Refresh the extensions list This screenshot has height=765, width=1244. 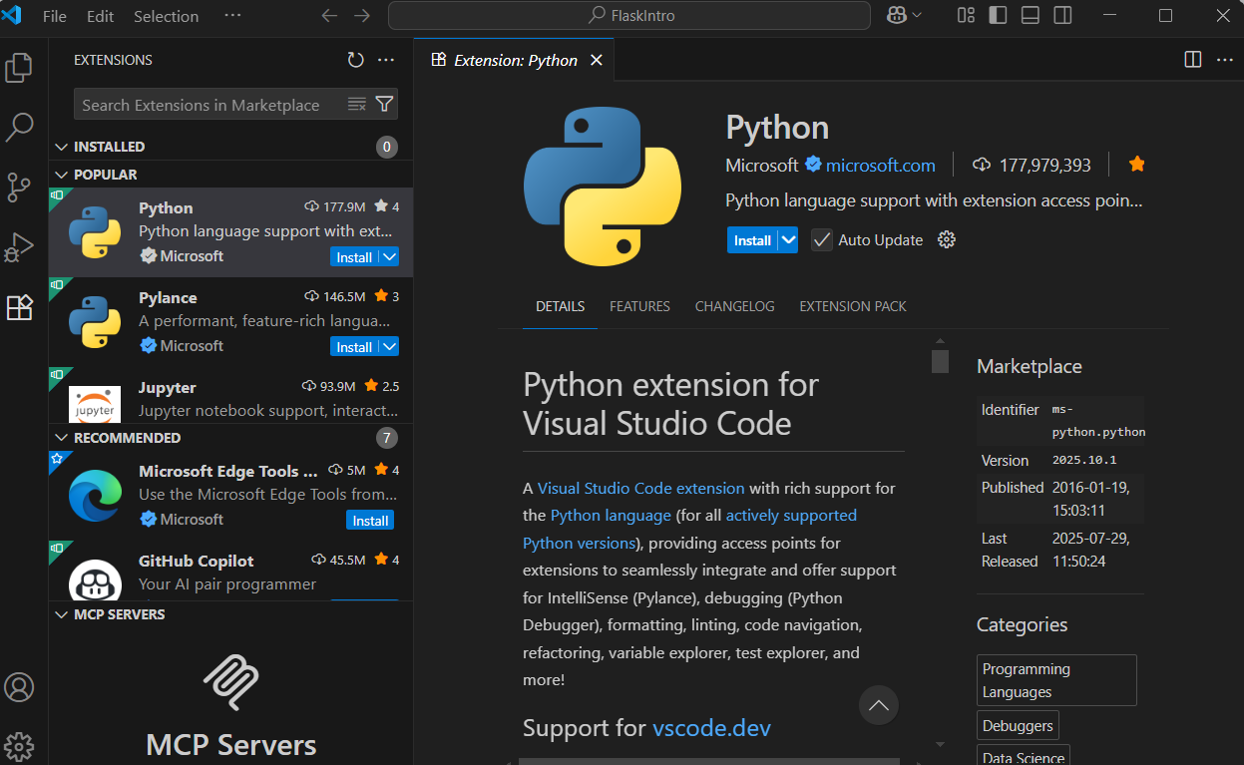click(355, 60)
